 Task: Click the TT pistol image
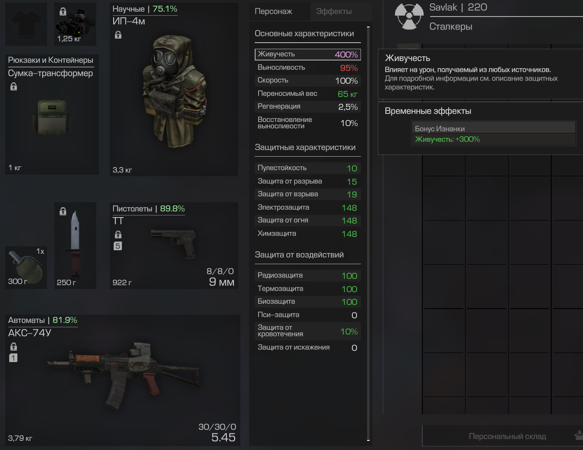pyautogui.click(x=174, y=243)
